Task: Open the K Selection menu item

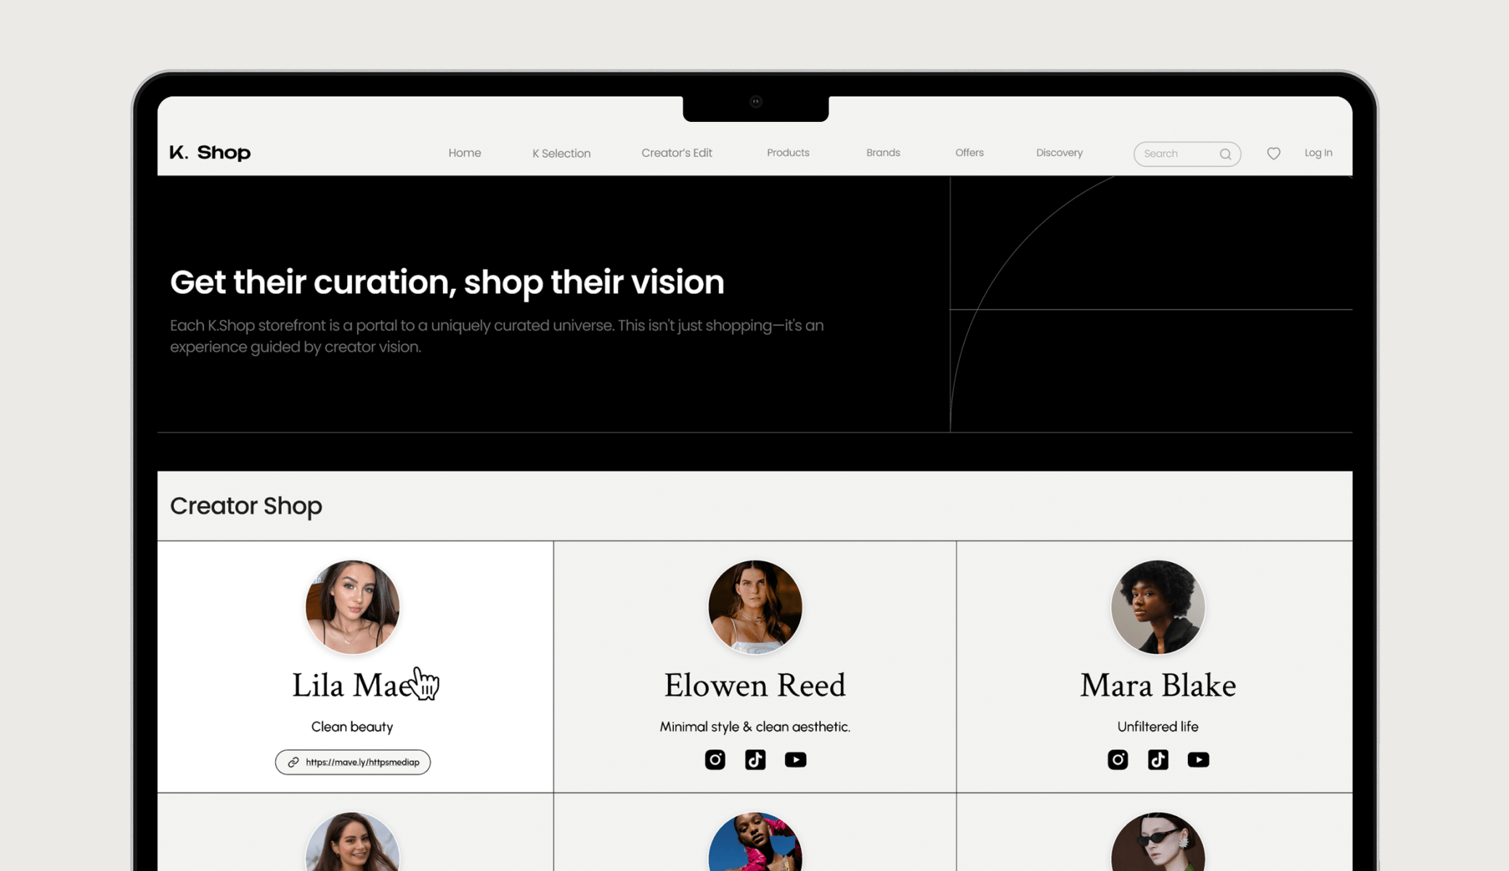Action: click(x=561, y=153)
